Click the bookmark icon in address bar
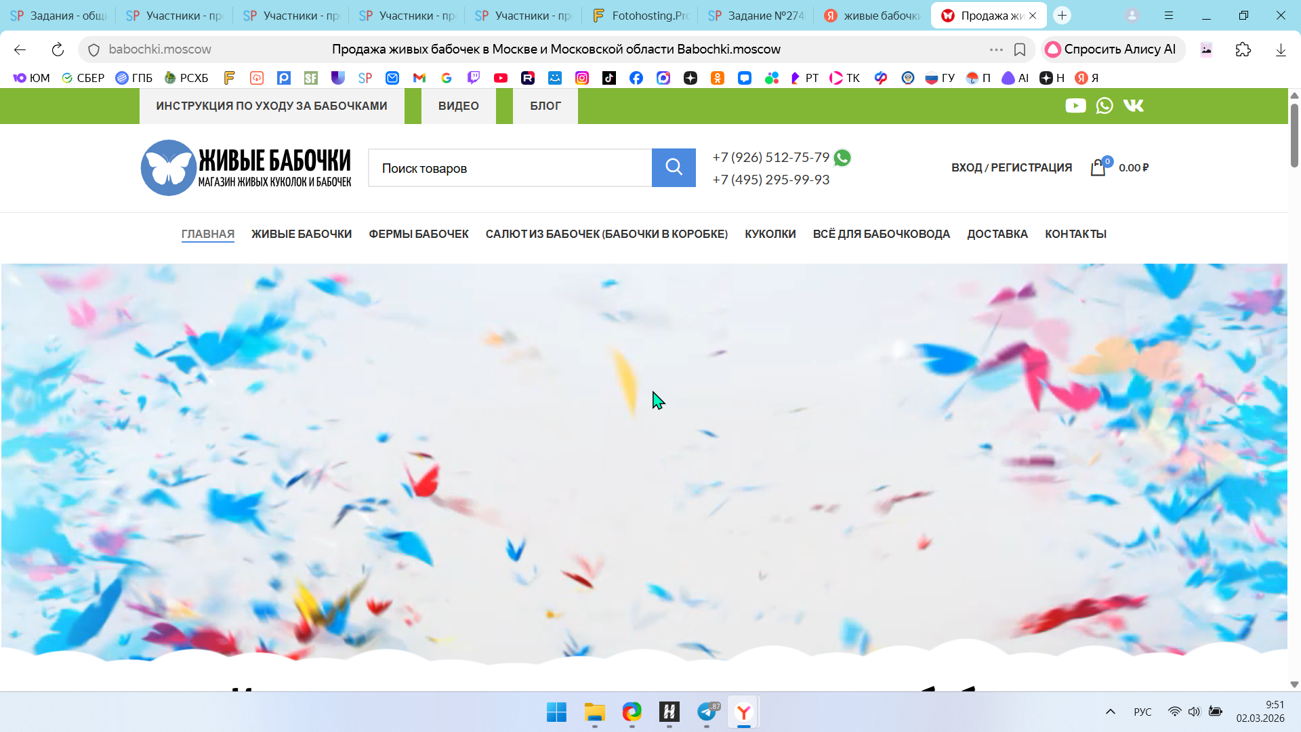Viewport: 1301px width, 732px height. point(1020,49)
